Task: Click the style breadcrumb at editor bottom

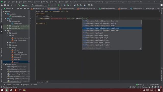Action: [x=47, y=82]
